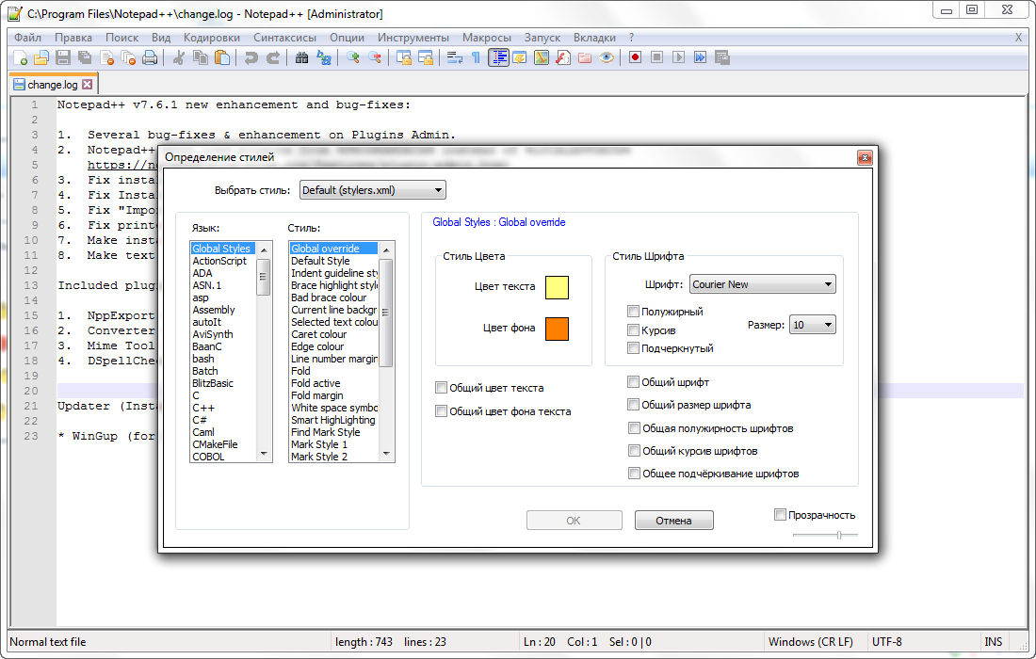Enable the Прозрачность checkbox
The width and height of the screenshot is (1036, 659).
point(780,515)
